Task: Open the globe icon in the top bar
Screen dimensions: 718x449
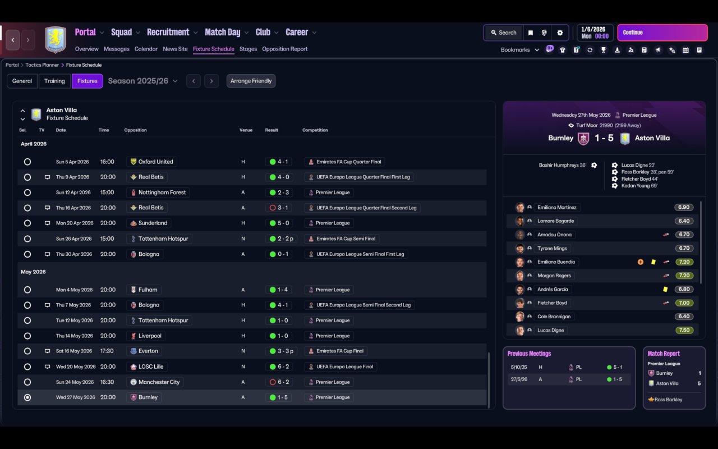Action: pos(544,33)
